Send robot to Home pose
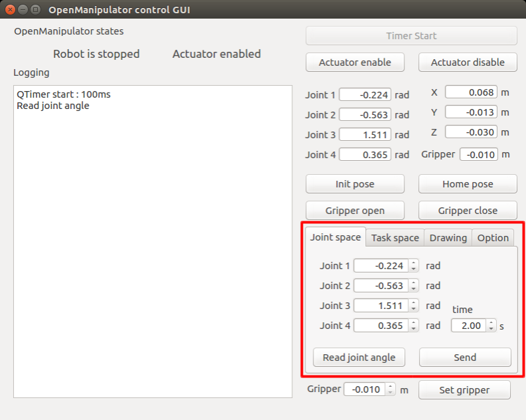526x420 pixels. (468, 184)
